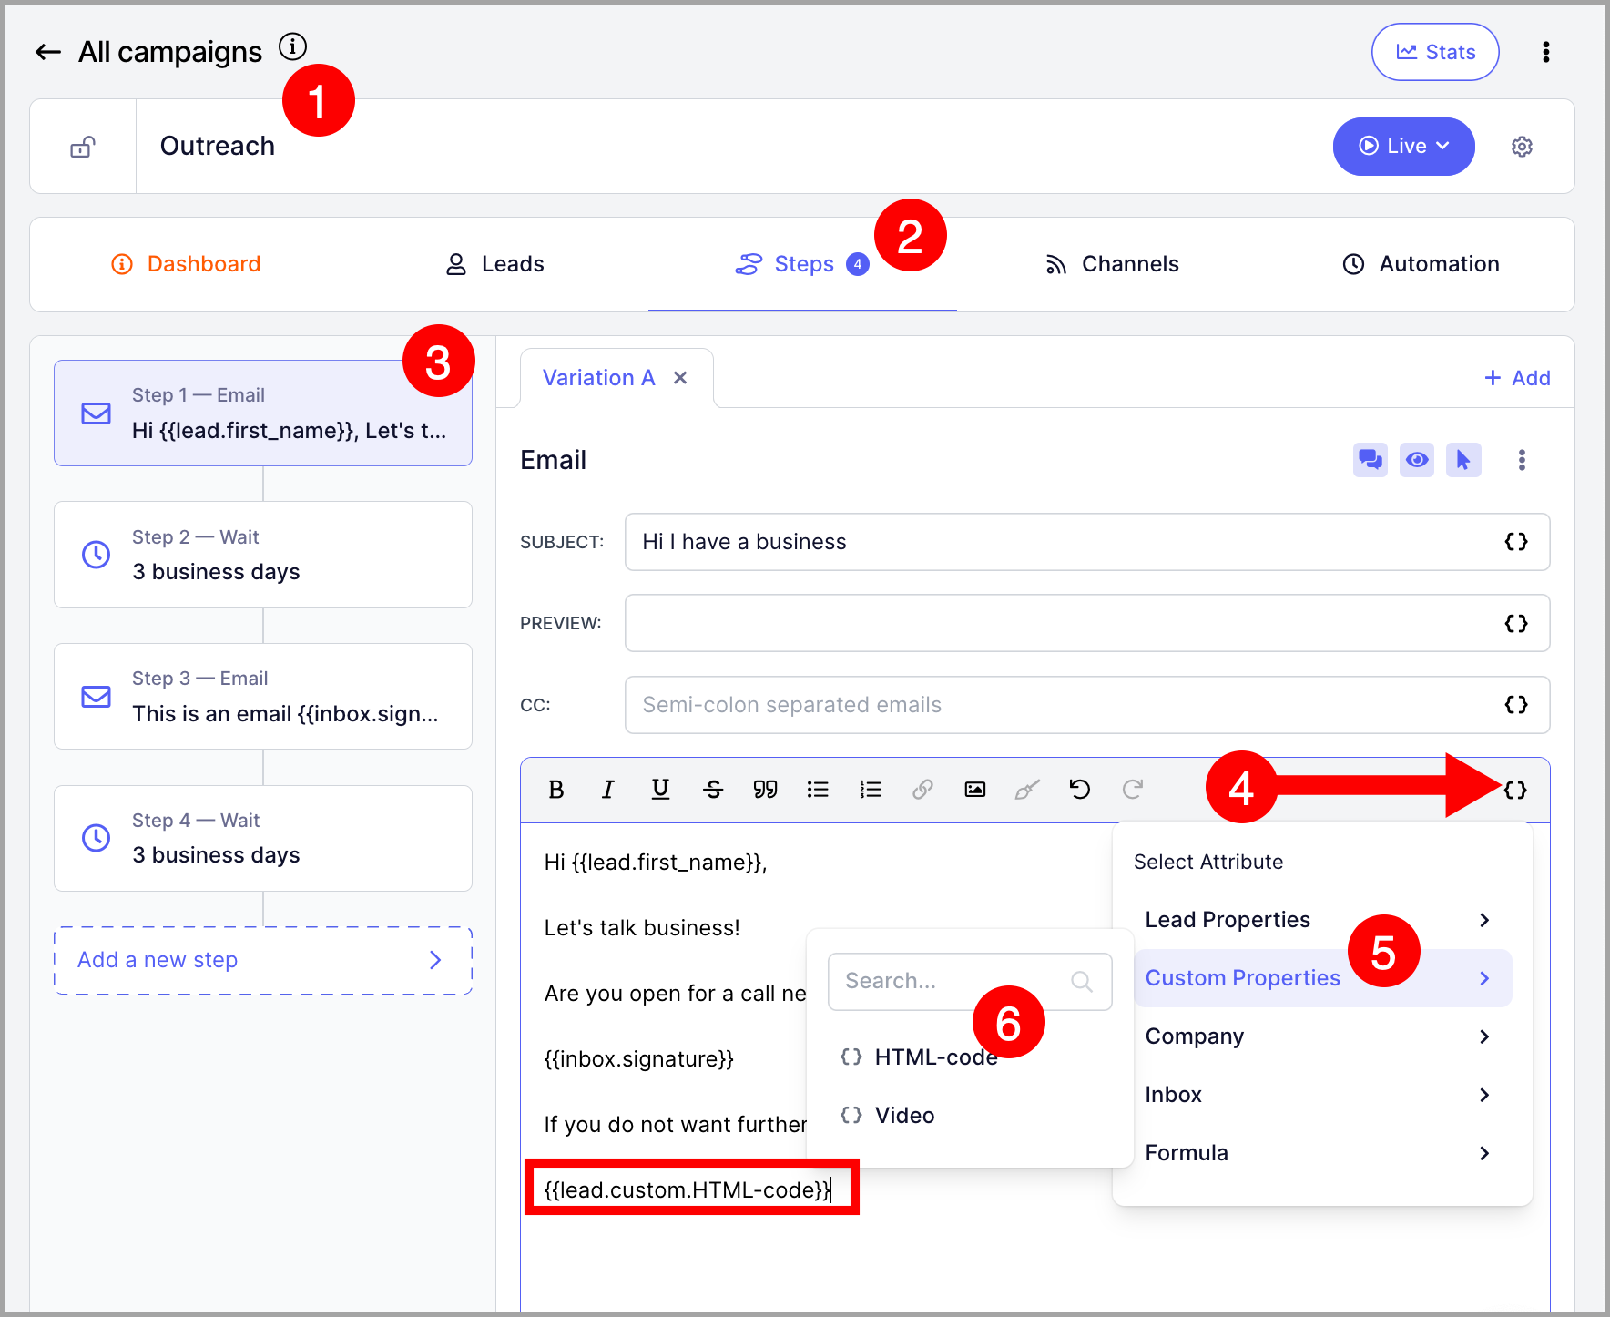This screenshot has height=1317, width=1610.
Task: Expand Inbox attribute submenu
Action: click(1322, 1095)
